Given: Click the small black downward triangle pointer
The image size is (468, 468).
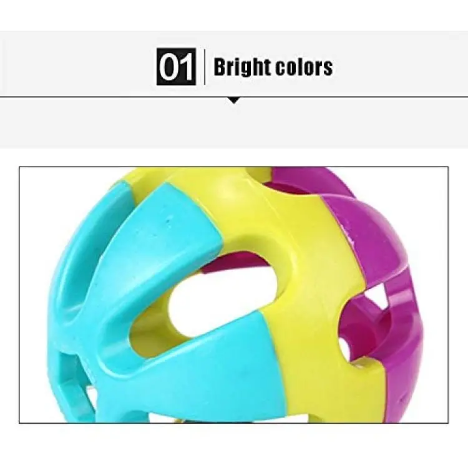Looking at the screenshot, I should coord(234,100).
